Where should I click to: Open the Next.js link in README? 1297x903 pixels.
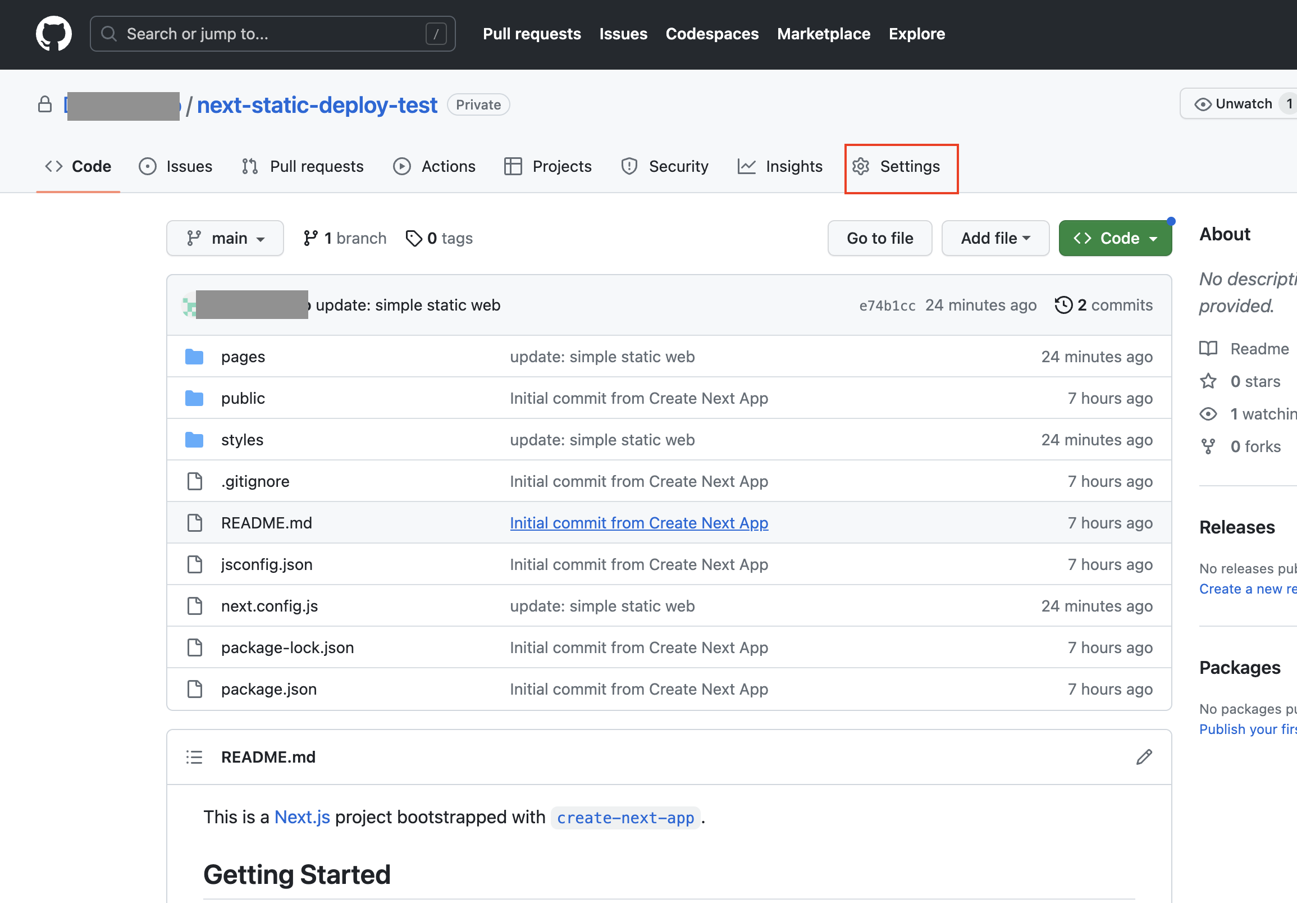[x=302, y=817]
